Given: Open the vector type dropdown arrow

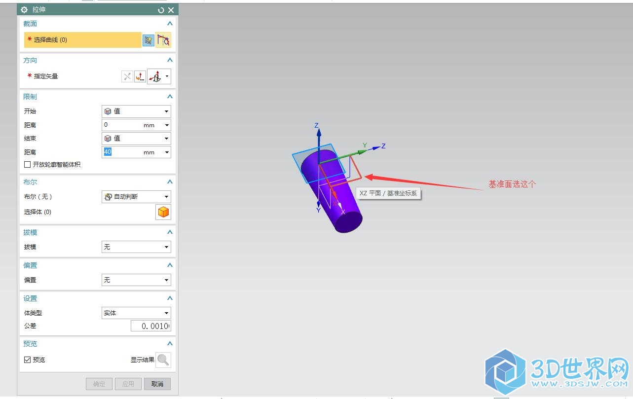Looking at the screenshot, I should [x=168, y=76].
